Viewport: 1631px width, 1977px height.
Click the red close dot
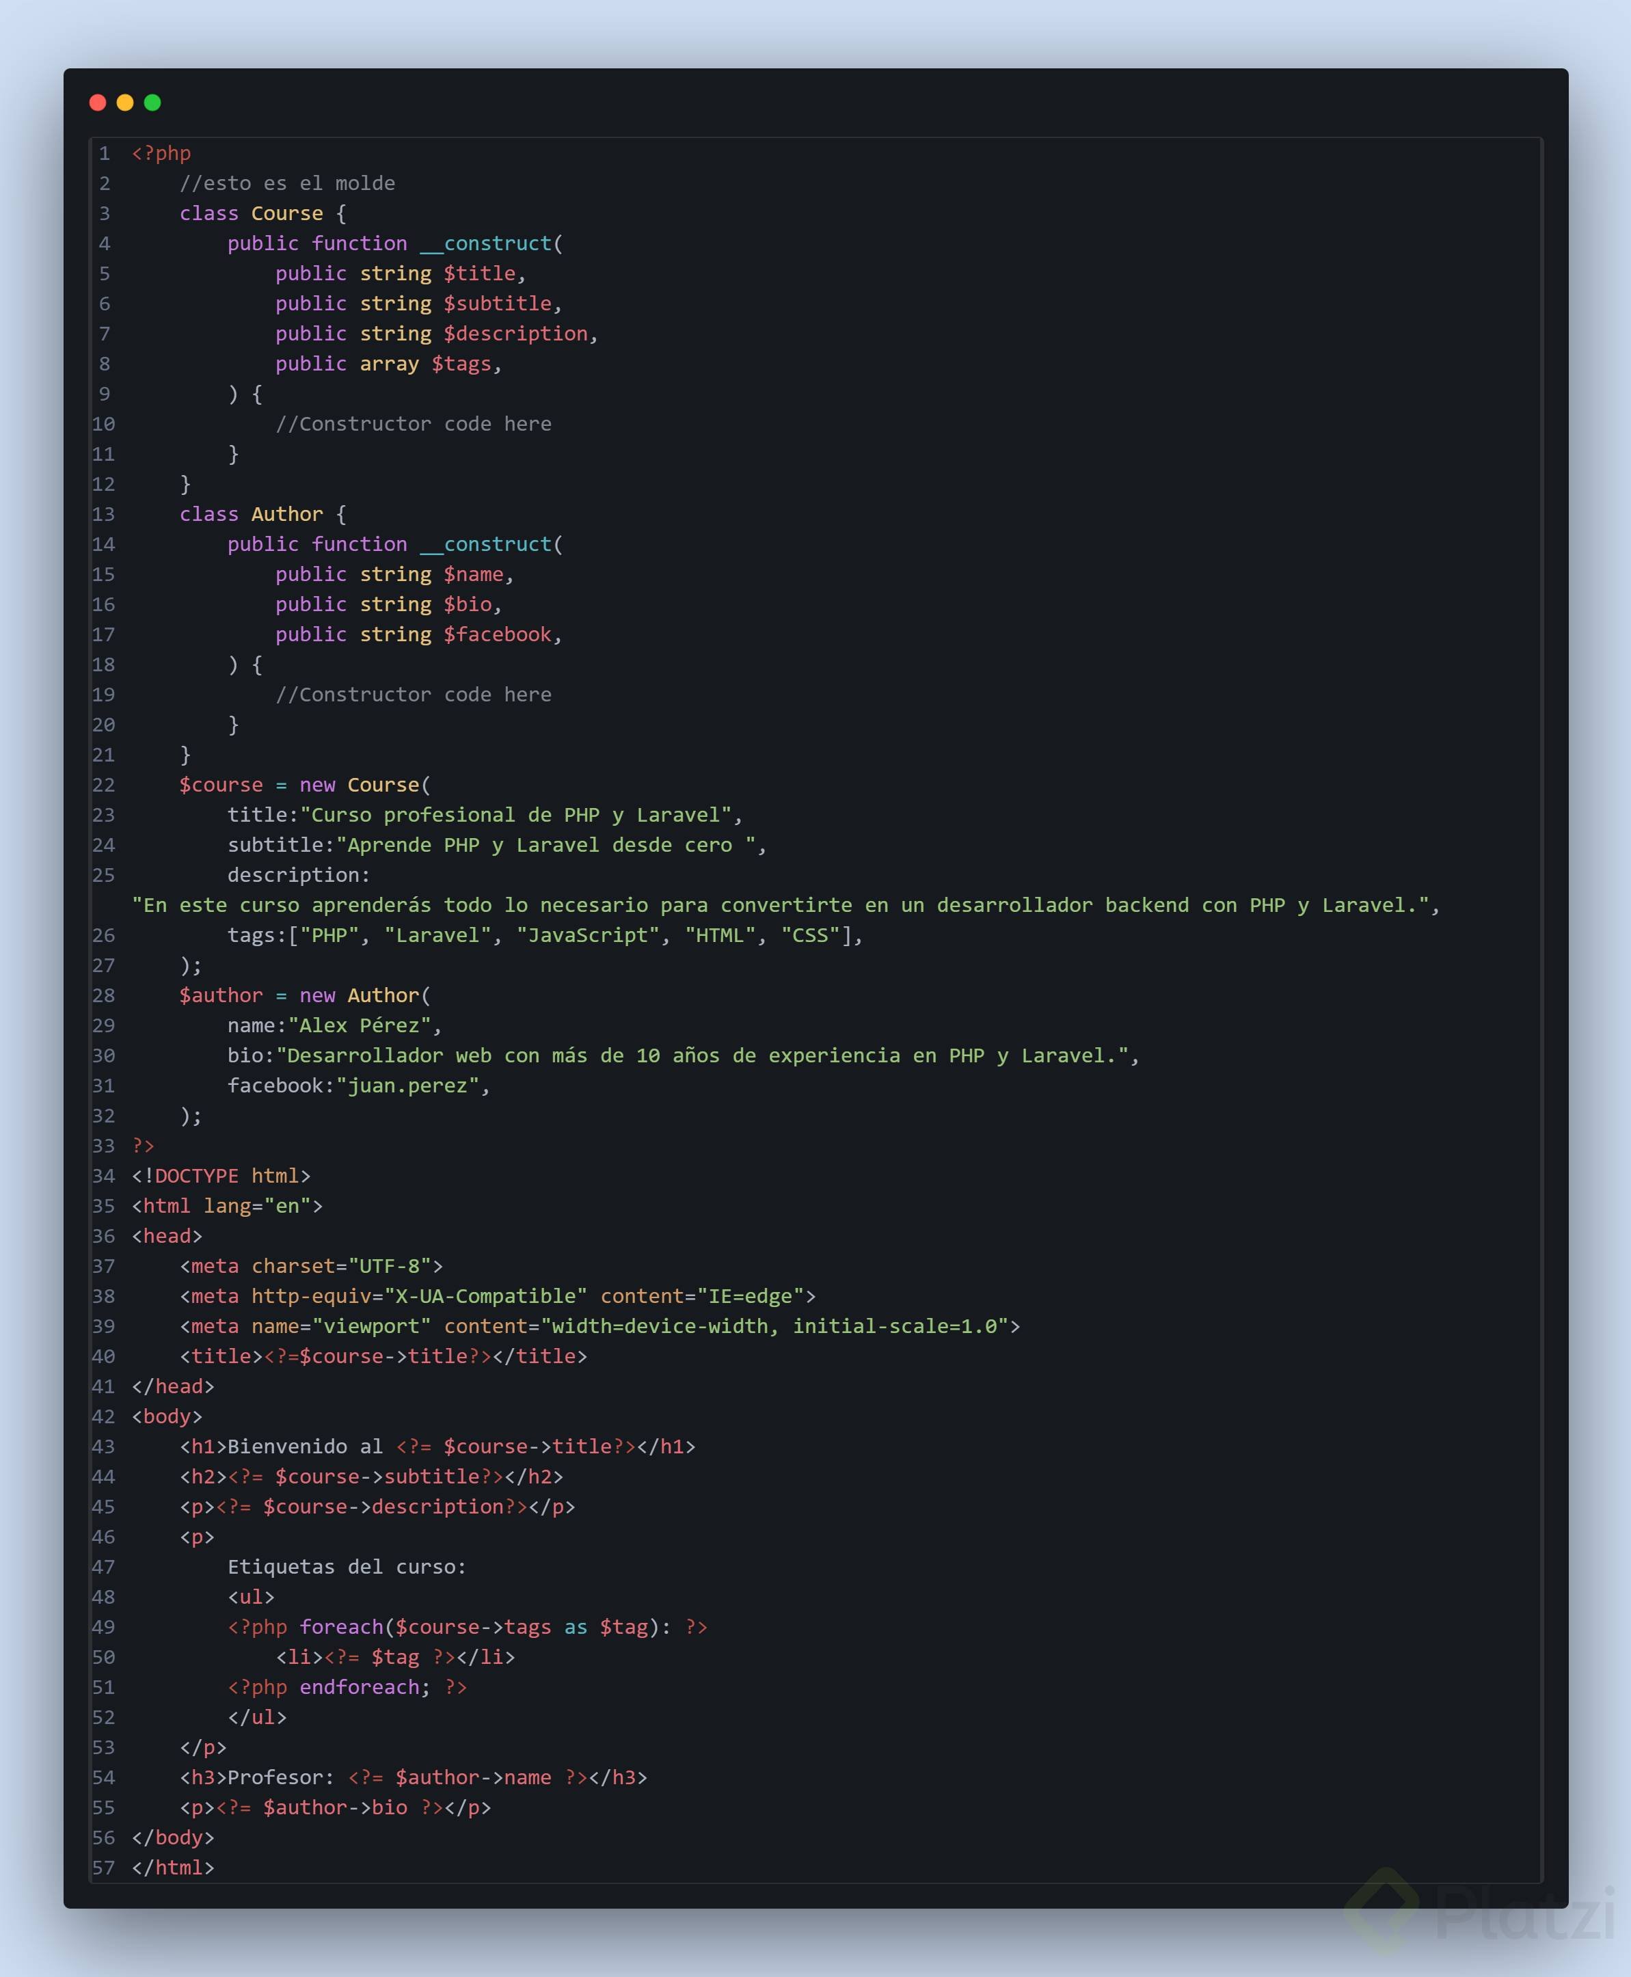[x=98, y=103]
